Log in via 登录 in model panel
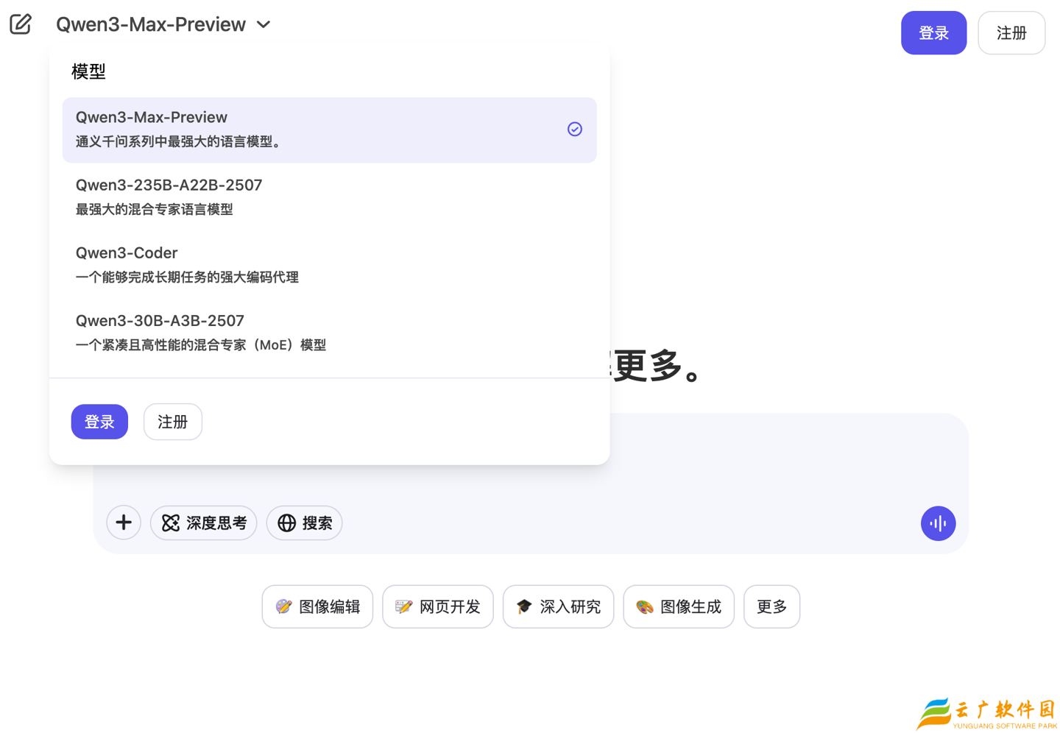 pos(99,422)
